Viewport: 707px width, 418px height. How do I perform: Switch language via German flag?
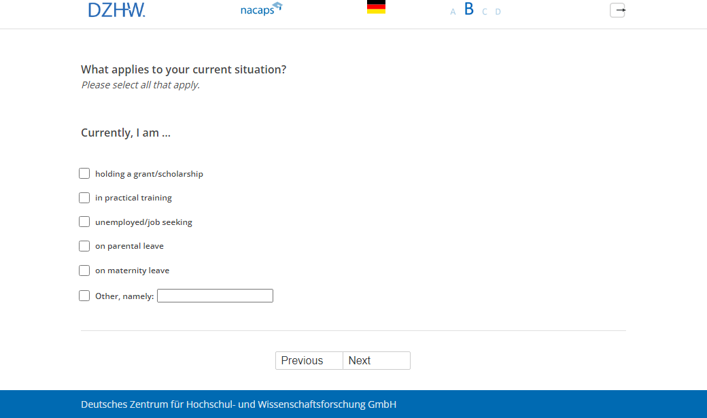(376, 7)
